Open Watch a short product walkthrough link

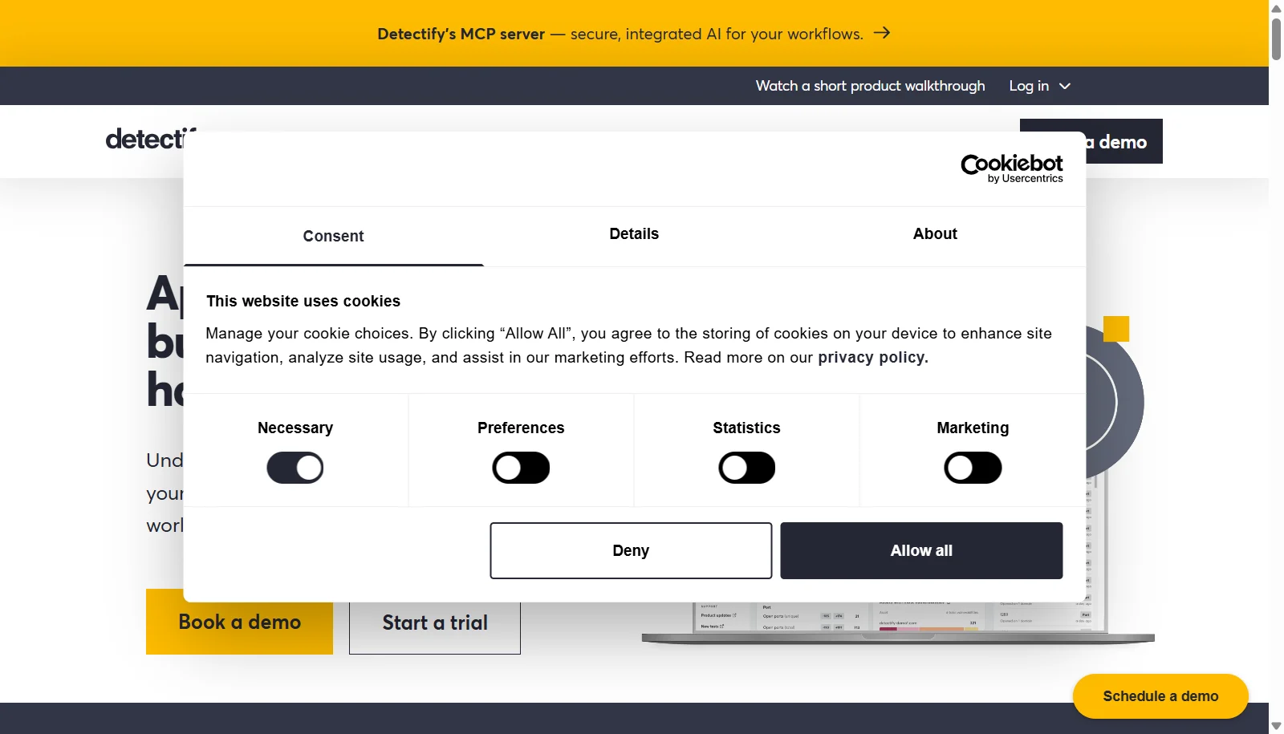(870, 86)
